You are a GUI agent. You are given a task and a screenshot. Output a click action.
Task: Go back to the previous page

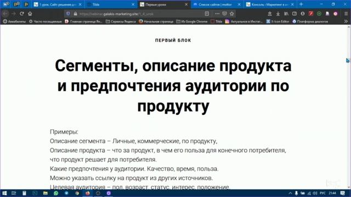click(5, 14)
